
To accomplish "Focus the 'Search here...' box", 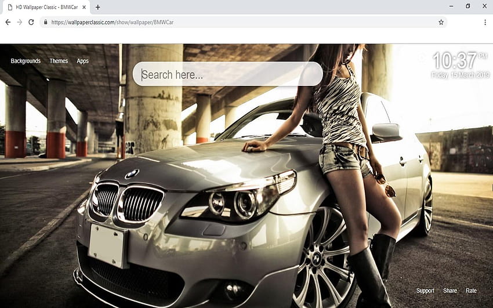I will [227, 74].
